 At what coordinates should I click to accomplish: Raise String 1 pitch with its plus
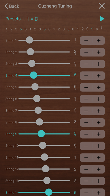pos(98,41)
